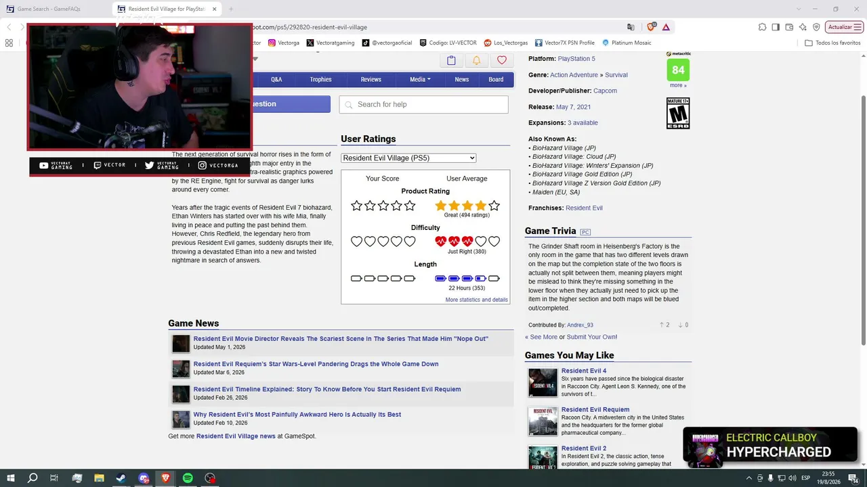
Task: Open Resident Evil Timeline Explained news article
Action: [x=327, y=390]
